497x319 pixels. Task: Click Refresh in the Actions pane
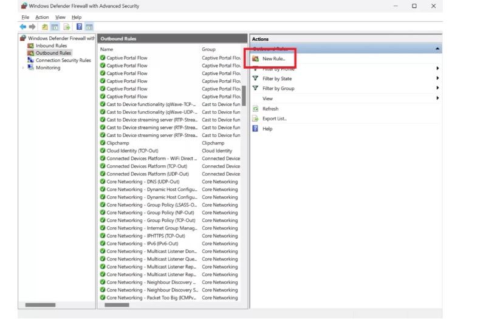(x=270, y=109)
